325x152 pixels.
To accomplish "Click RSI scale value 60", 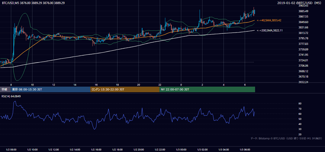I will pyautogui.click(x=300, y=114).
